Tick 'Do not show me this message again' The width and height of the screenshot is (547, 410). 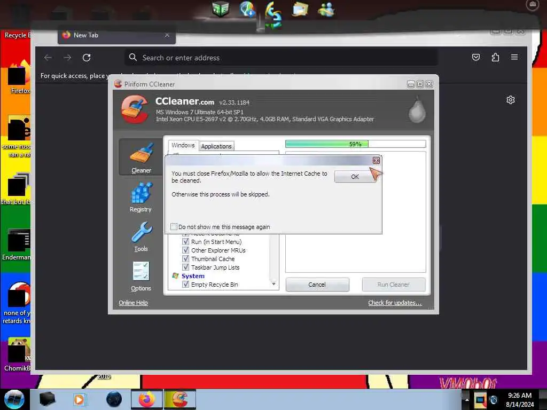(x=174, y=226)
